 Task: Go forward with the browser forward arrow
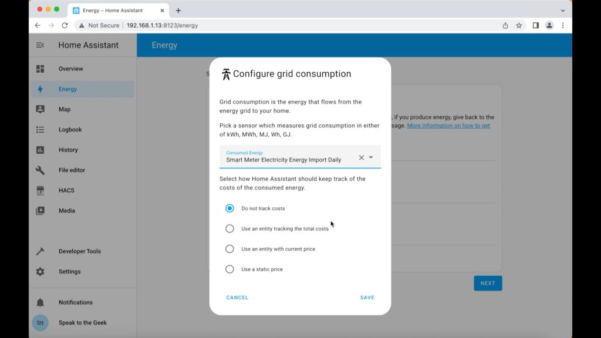(x=52, y=25)
